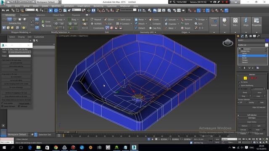This screenshot has width=269, height=151.
Task: Click the Redo arrow in main toolbar
Action: pos(8,10)
